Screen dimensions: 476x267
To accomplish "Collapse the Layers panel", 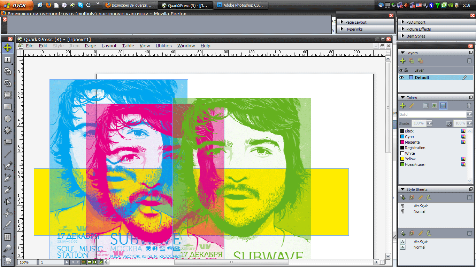I will [402, 53].
